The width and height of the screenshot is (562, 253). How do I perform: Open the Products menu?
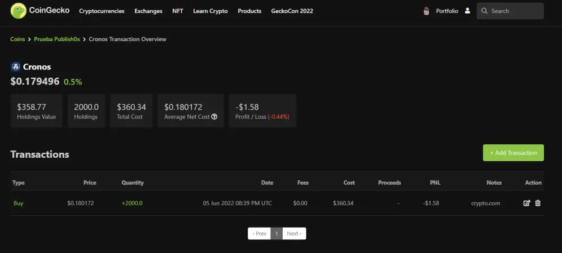(x=249, y=11)
